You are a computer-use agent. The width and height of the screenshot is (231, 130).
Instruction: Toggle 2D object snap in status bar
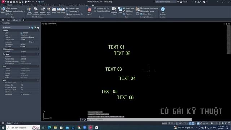coord(193,123)
